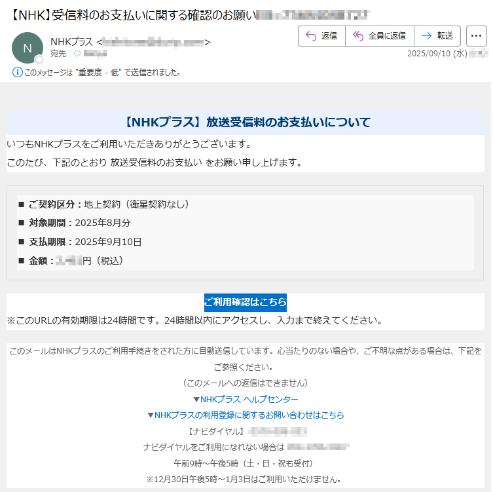Click 午前9時～午後5時 hours text
Image resolution: width=493 pixels, height=492 pixels.
pos(244,463)
